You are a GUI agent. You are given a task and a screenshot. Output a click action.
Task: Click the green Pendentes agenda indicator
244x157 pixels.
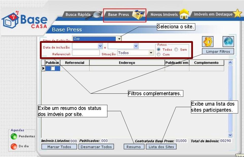(14, 136)
